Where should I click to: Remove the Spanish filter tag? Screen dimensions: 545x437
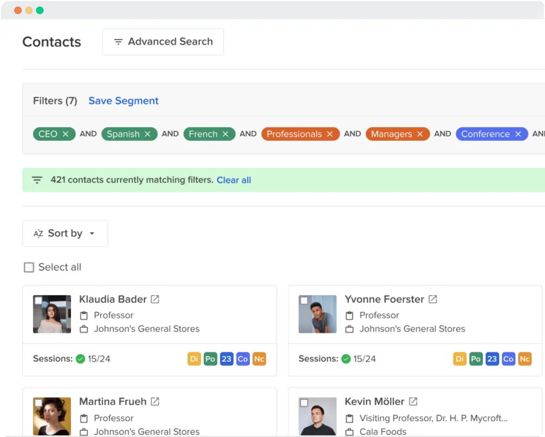coord(147,134)
